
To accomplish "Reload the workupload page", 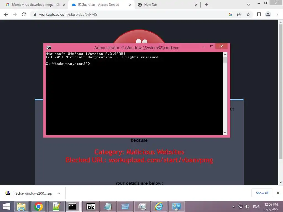I will pyautogui.click(x=24, y=14).
